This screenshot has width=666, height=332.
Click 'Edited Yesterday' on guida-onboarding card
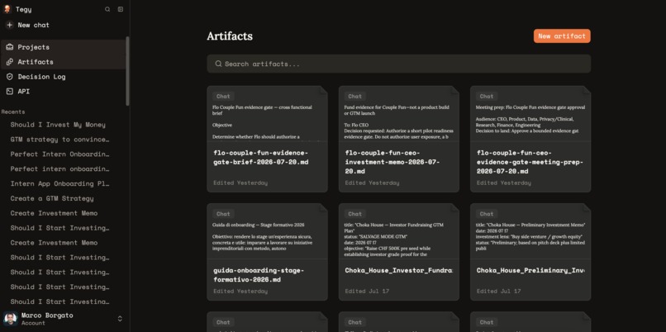point(240,292)
